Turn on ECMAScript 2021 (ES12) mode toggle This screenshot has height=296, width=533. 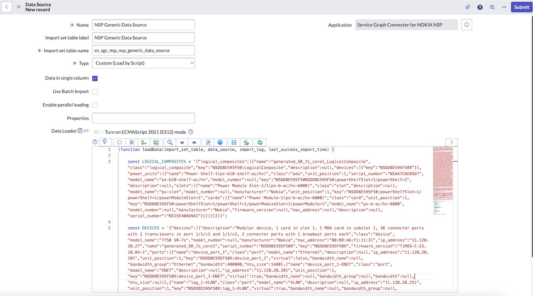(98, 132)
